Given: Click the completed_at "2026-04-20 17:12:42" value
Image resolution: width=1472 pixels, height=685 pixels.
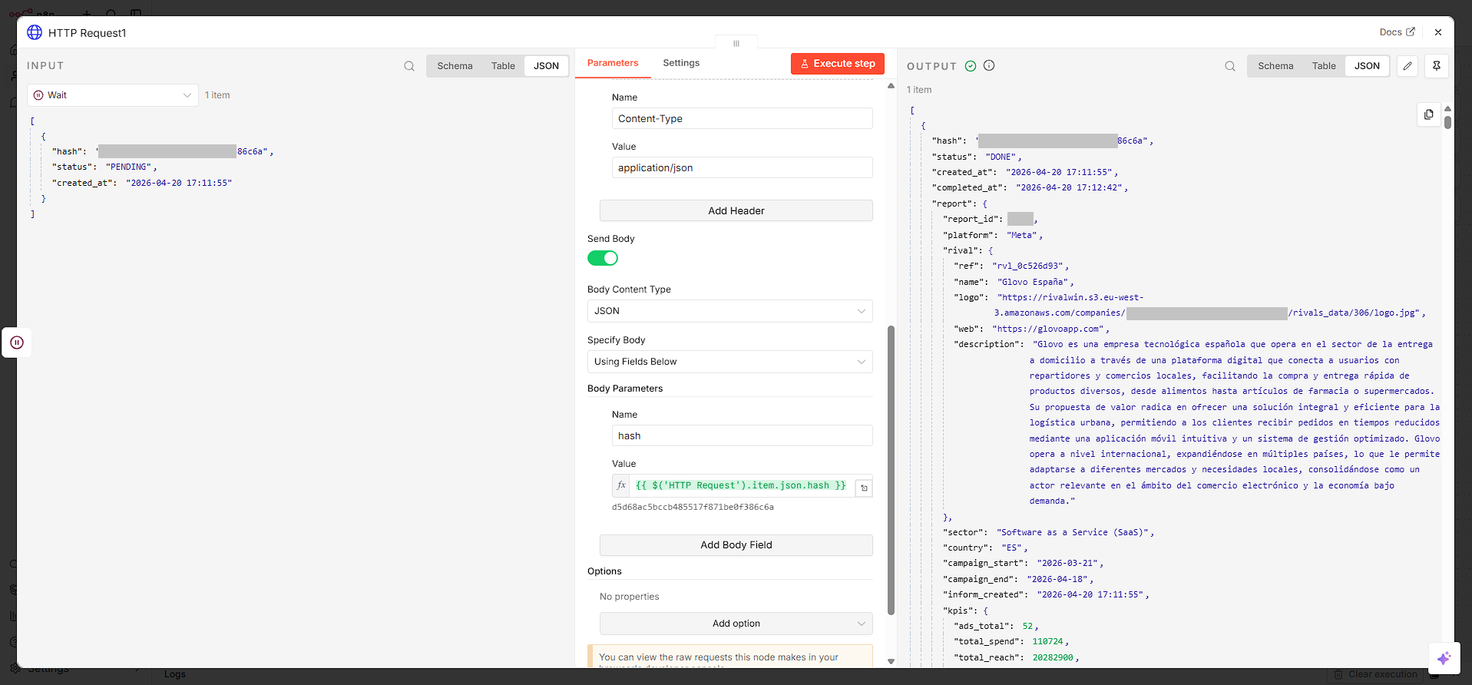Looking at the screenshot, I should coord(1070,188).
